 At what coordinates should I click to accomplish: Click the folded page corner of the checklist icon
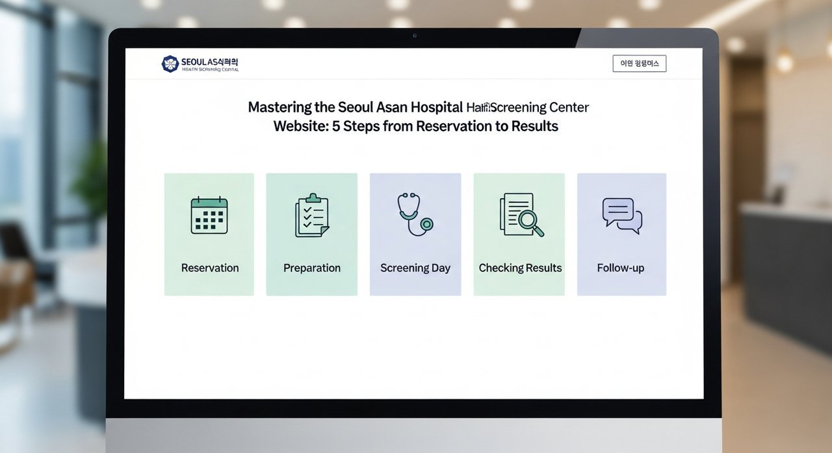coord(324,231)
